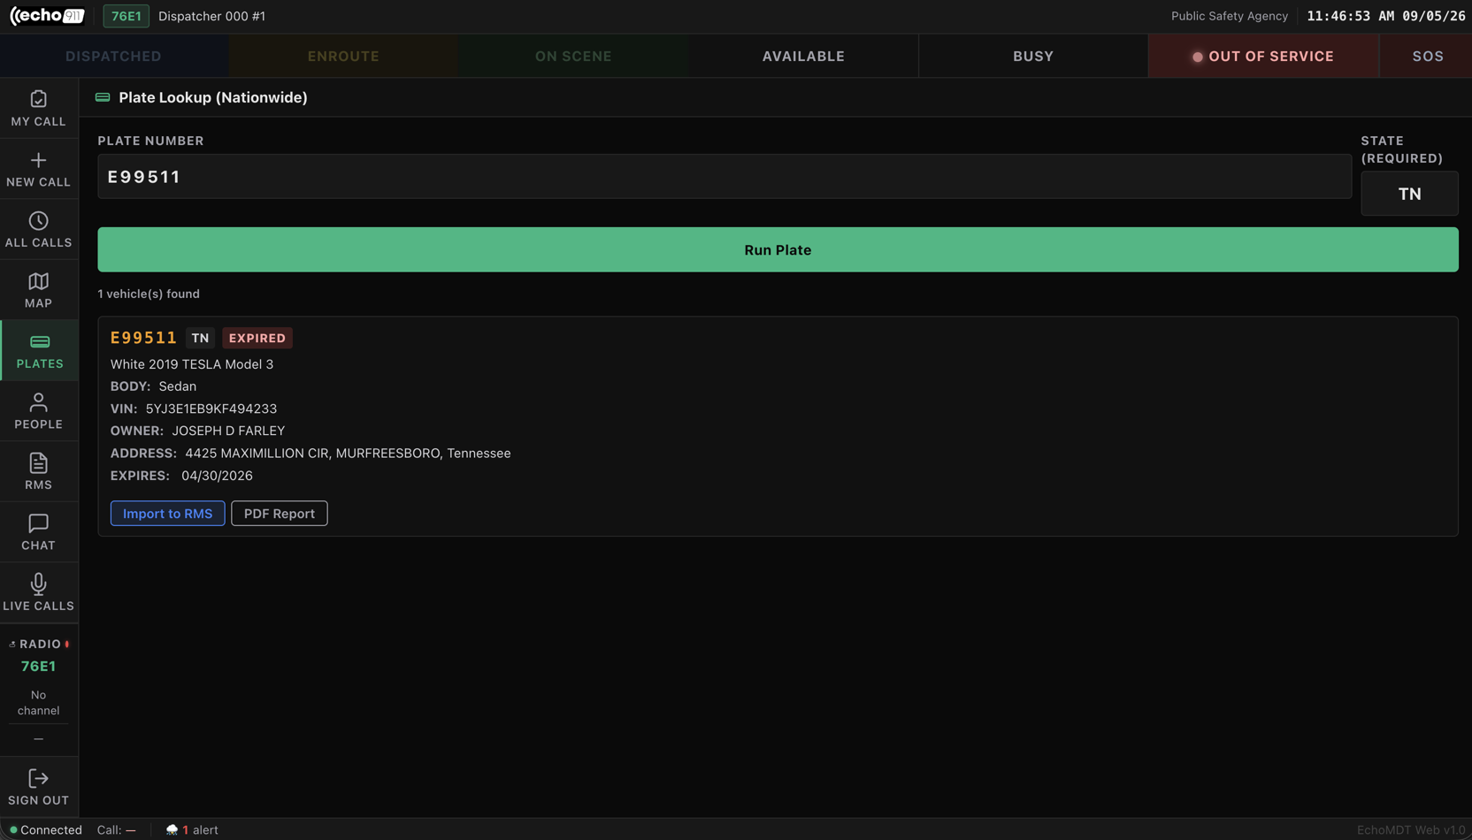Image resolution: width=1472 pixels, height=840 pixels.
Task: Set status to Dispatched
Action: (113, 56)
